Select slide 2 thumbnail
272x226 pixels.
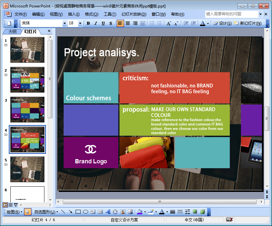[x=28, y=80]
